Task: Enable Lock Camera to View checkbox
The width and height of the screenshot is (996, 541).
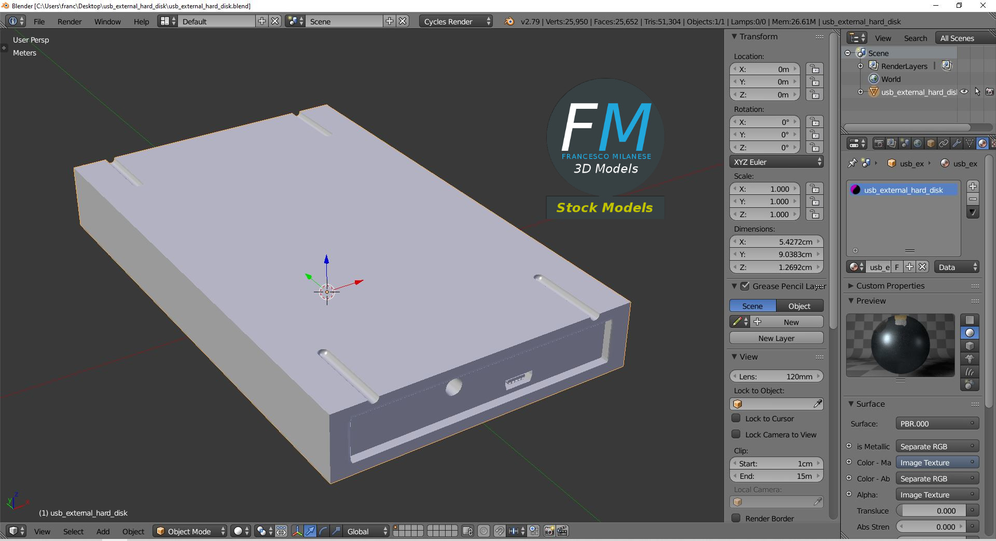Action: click(x=736, y=434)
